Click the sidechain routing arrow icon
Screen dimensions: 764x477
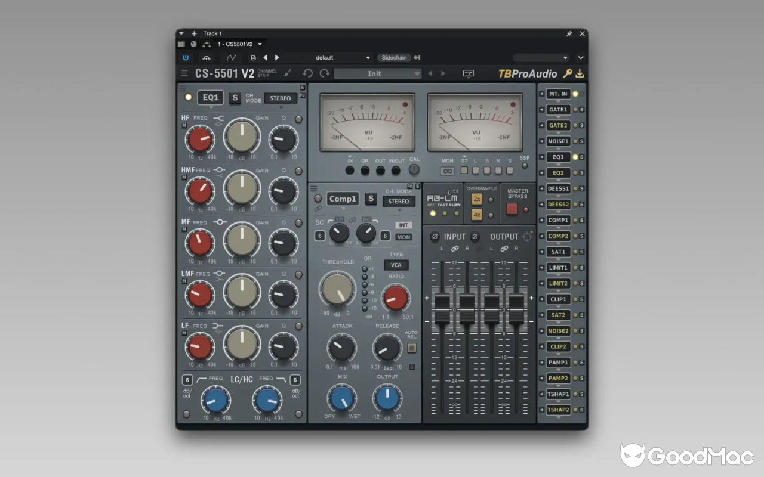tap(417, 58)
